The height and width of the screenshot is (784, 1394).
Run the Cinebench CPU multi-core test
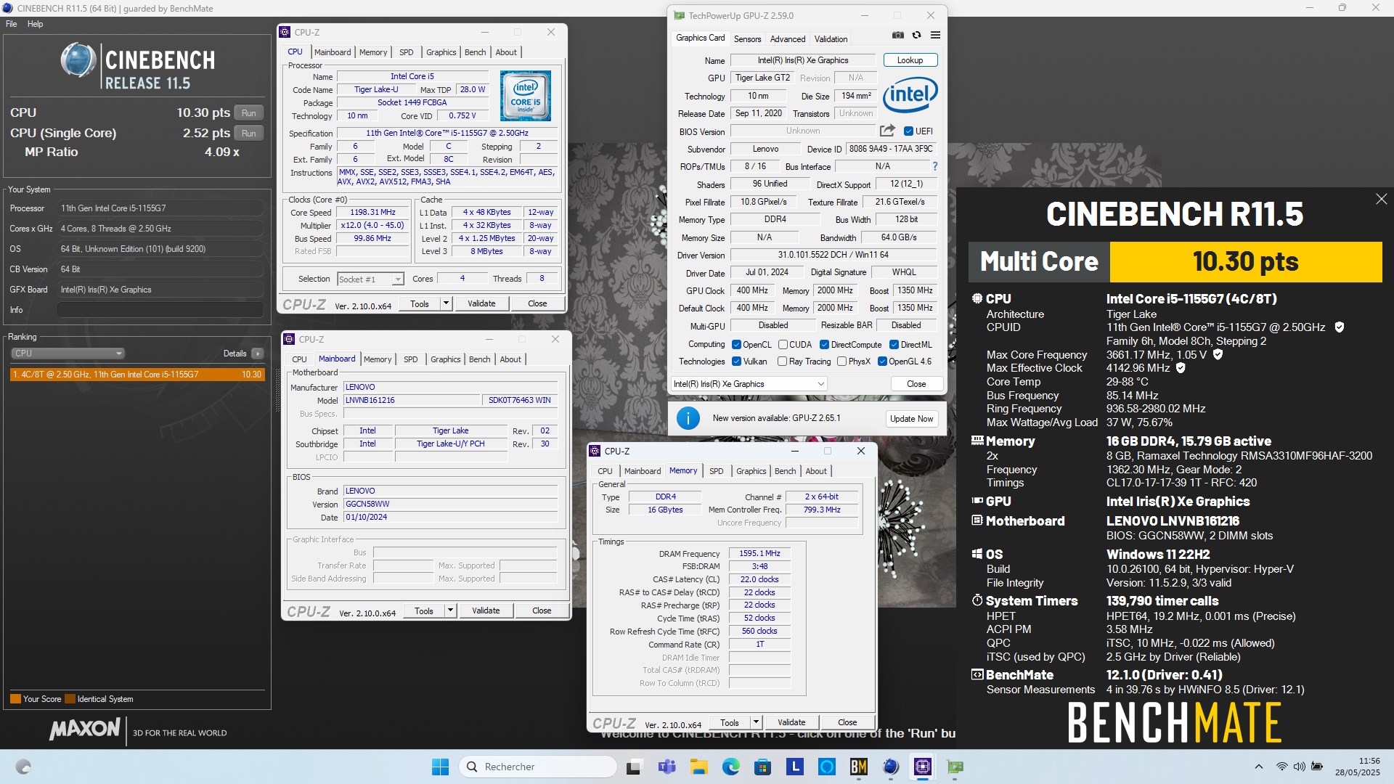(x=248, y=113)
